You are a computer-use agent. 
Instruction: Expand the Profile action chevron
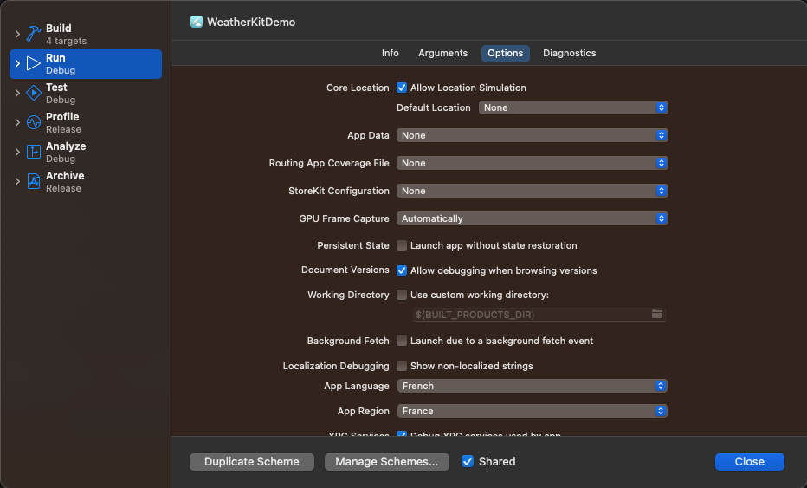(17, 122)
